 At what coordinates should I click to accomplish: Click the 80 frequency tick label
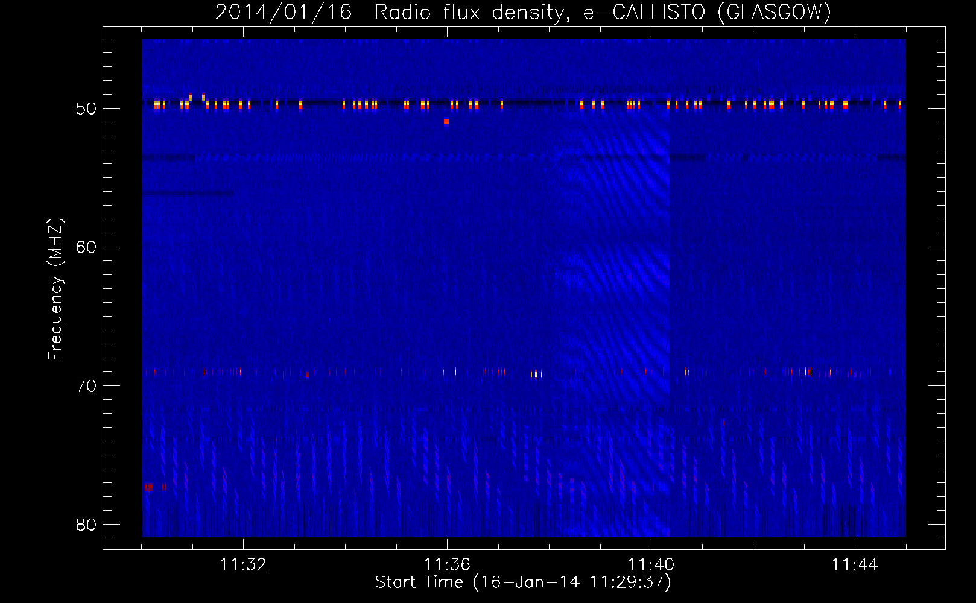(x=87, y=525)
